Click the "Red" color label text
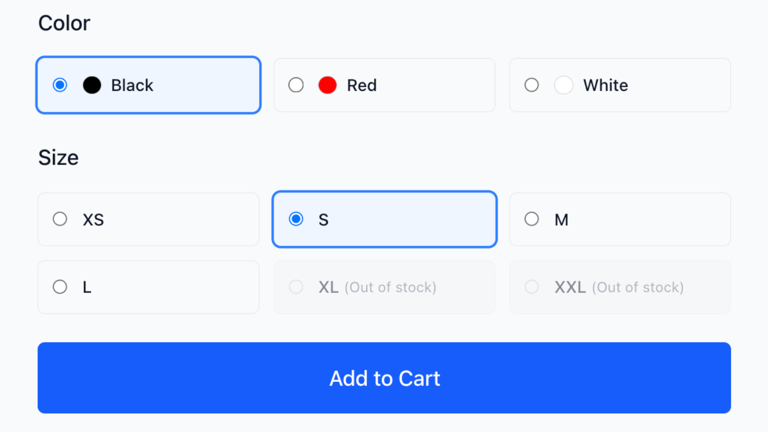The image size is (768, 432). click(362, 85)
